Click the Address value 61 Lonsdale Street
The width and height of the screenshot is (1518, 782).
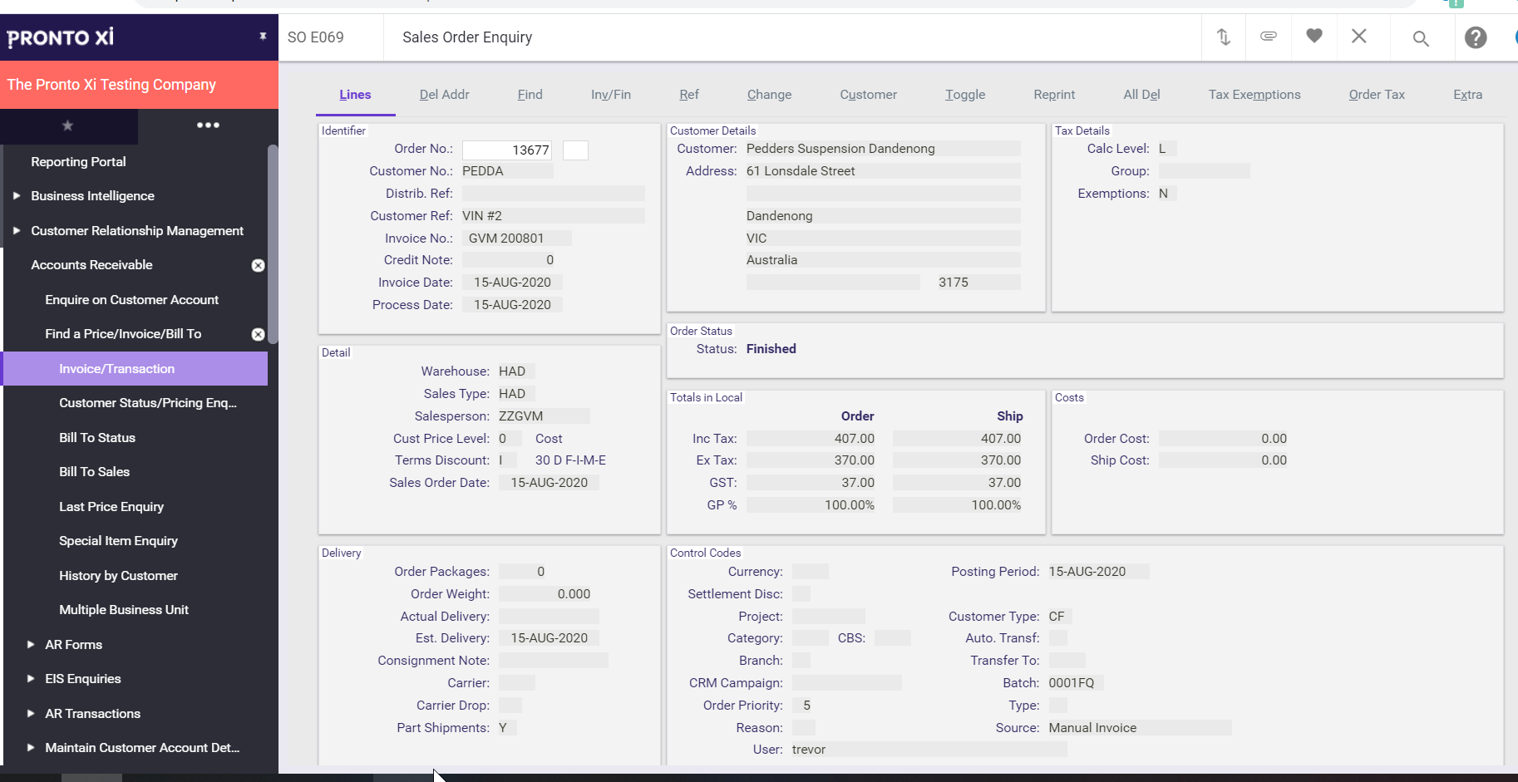pyautogui.click(x=801, y=171)
